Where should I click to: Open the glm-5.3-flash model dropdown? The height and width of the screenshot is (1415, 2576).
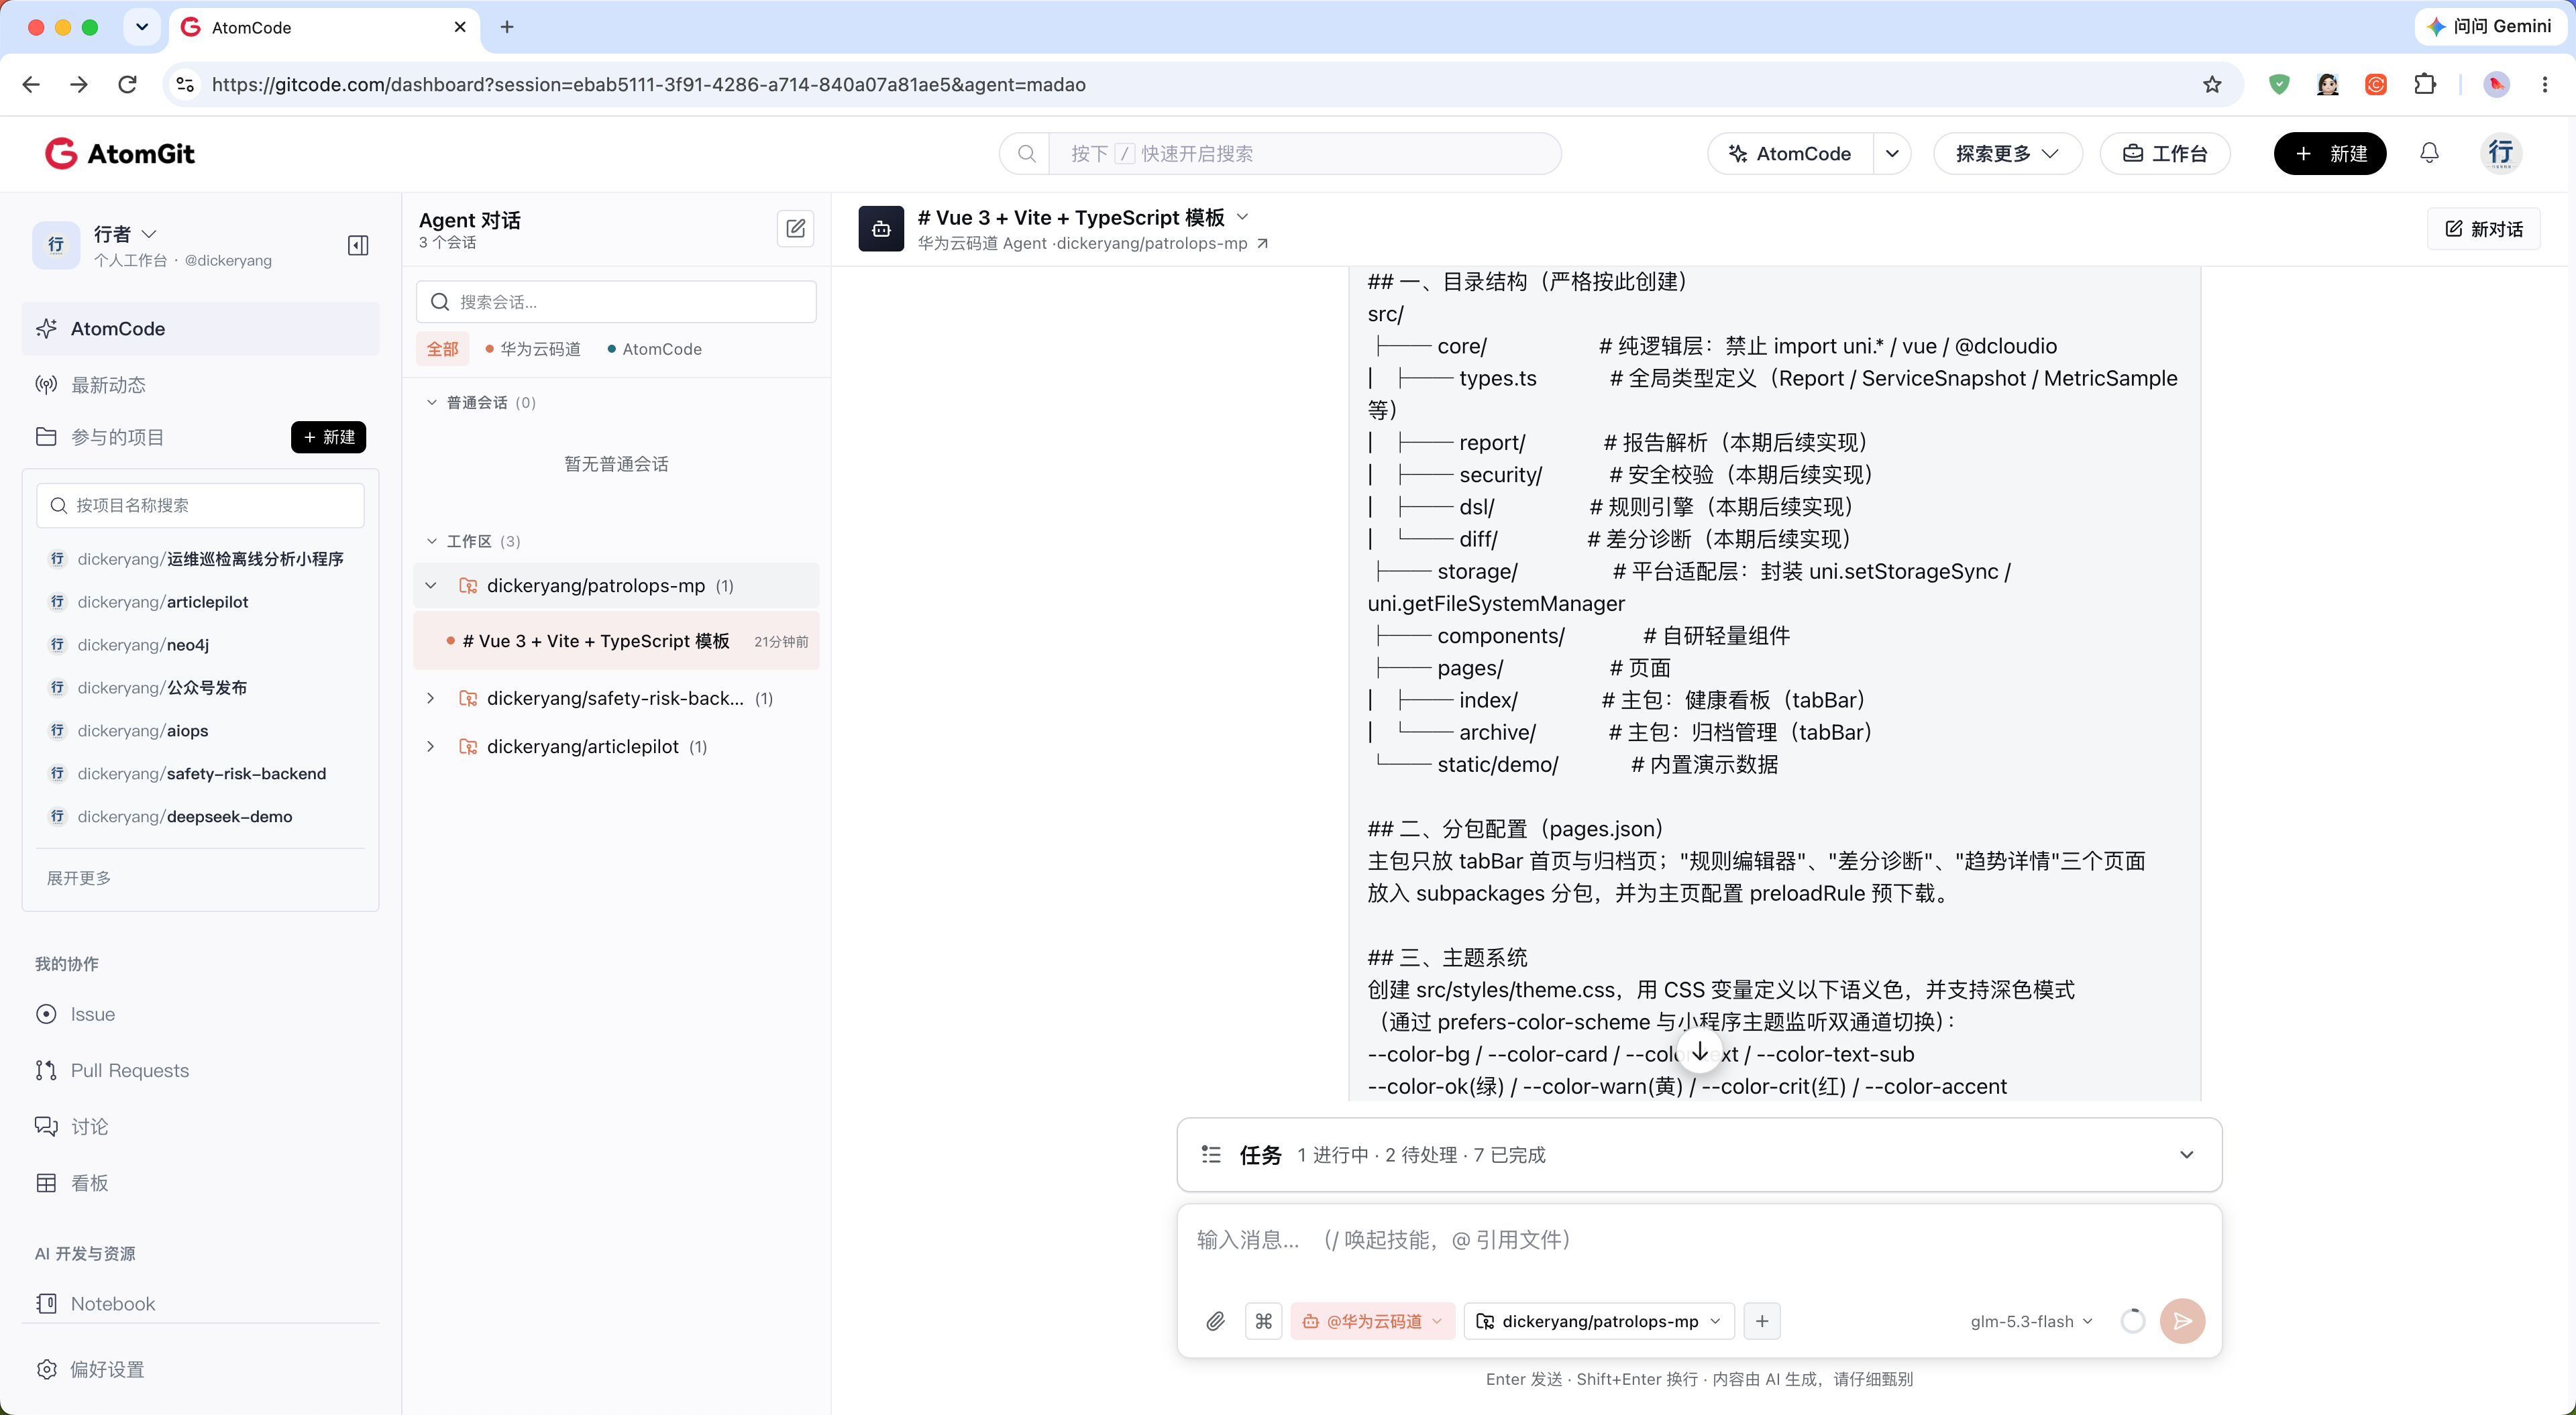click(x=2031, y=1321)
